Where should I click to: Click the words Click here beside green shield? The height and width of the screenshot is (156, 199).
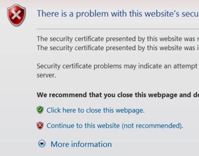coord(61,110)
